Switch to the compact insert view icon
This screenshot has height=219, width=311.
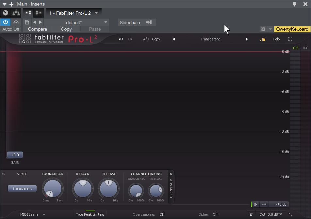pos(39,13)
